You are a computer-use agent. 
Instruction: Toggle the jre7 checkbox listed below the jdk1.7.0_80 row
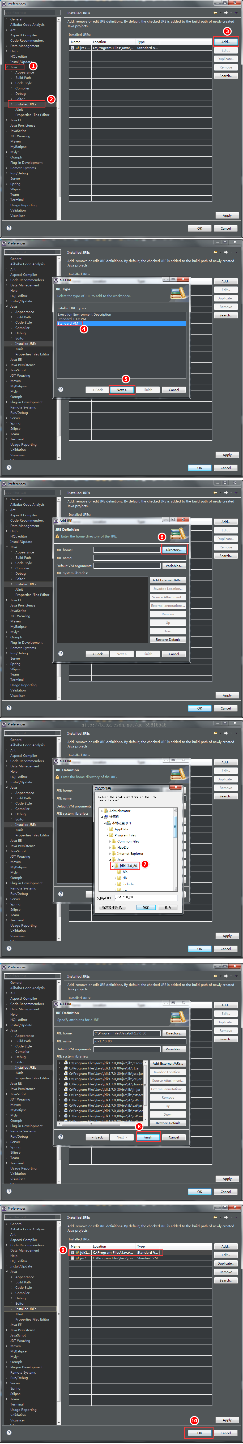pyautogui.click(x=73, y=1258)
